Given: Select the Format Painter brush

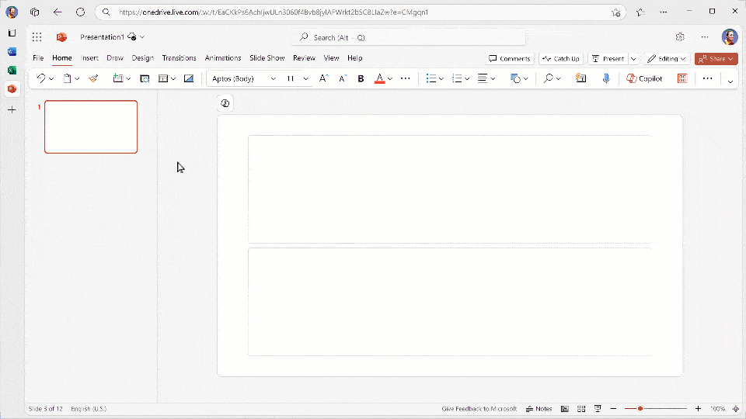Looking at the screenshot, I should click(x=93, y=78).
